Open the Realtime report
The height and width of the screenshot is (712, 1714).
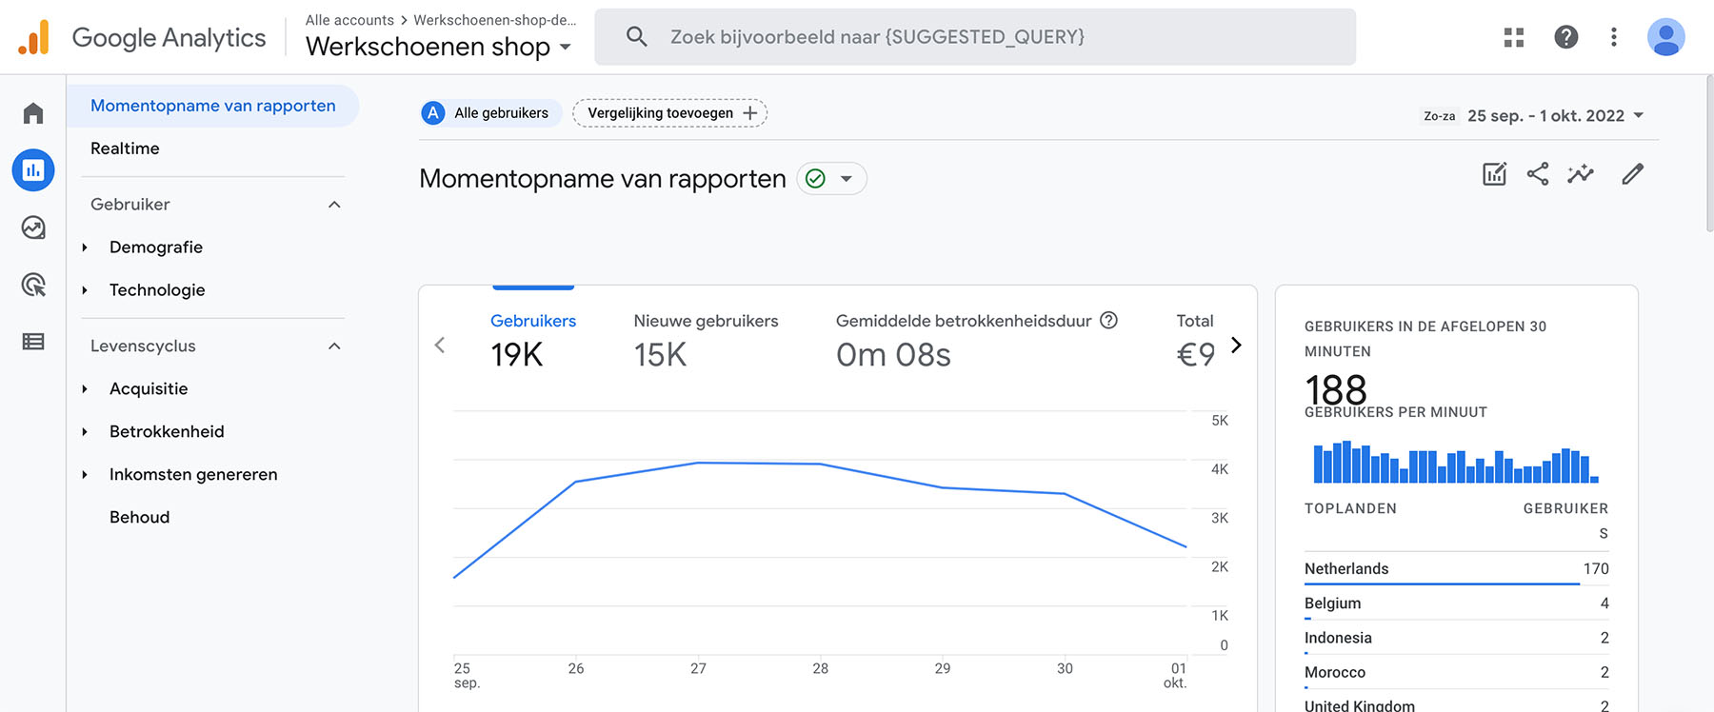click(x=125, y=148)
